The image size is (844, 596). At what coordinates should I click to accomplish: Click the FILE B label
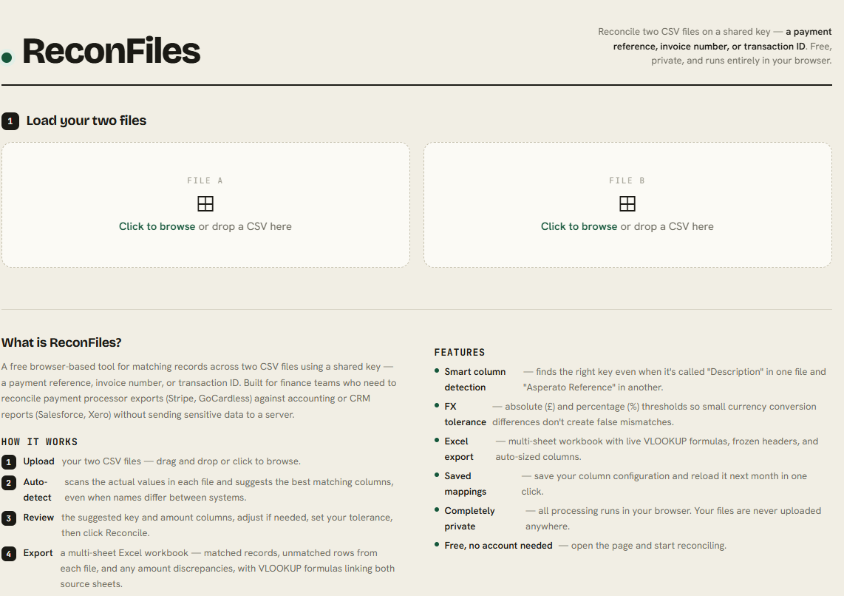pyautogui.click(x=627, y=181)
